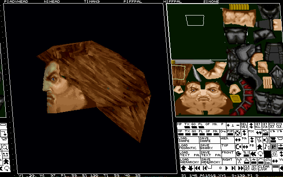Click the key lock icon
Screen dimensions: 283x177
[223, 131]
